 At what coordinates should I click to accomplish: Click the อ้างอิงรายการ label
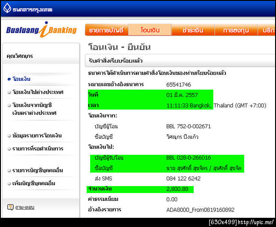coord(104,210)
